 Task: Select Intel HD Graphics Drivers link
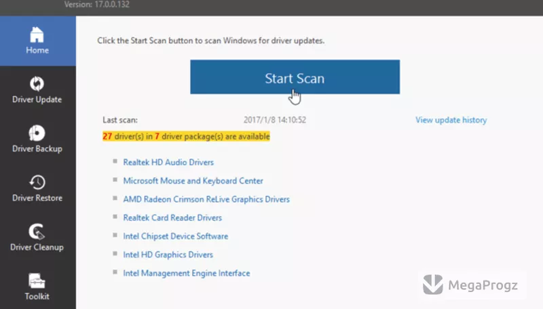(168, 255)
